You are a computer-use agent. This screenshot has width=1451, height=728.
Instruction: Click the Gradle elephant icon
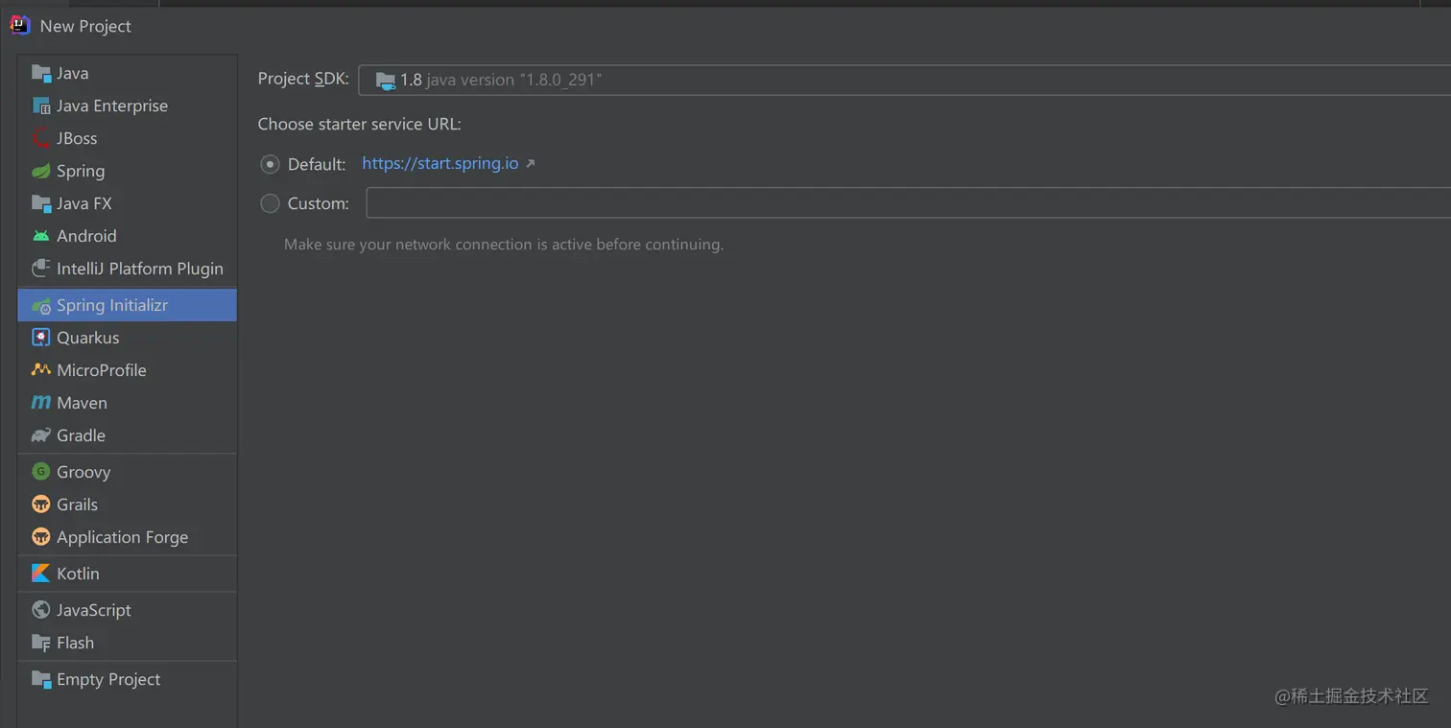[41, 435]
